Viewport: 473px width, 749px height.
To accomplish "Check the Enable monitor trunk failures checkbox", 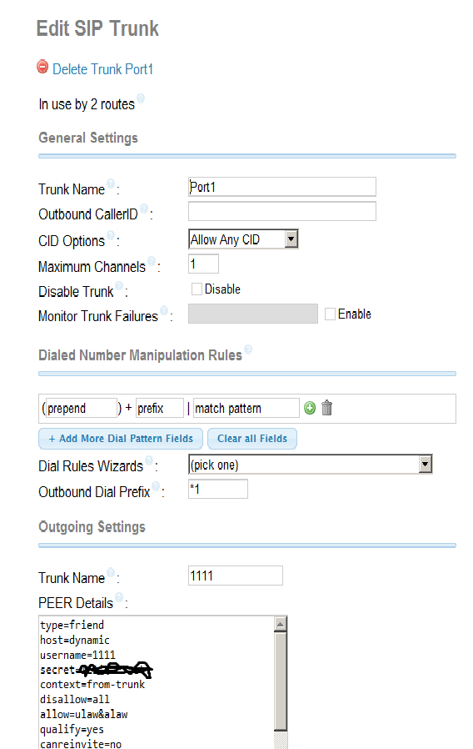I will [330, 314].
